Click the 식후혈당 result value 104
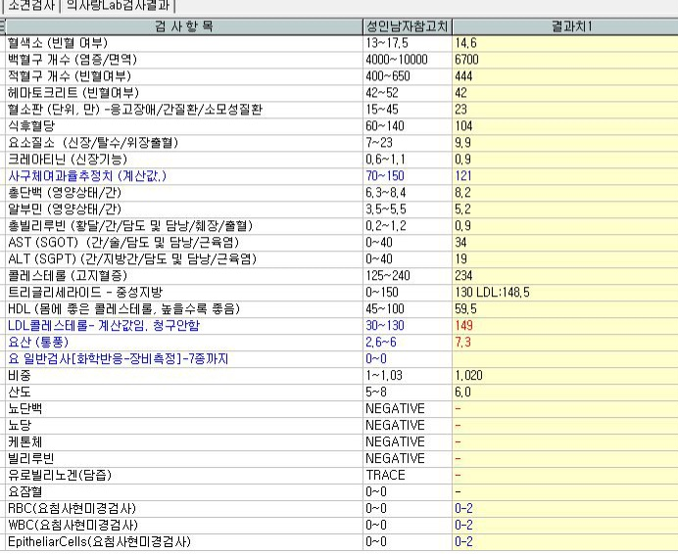678x554 pixels. (x=463, y=126)
